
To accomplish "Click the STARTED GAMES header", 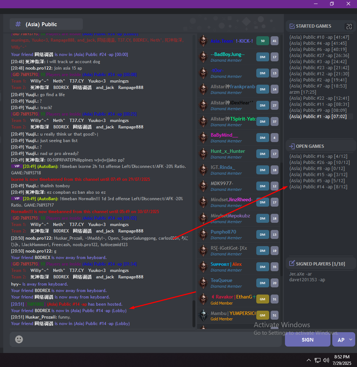I will click(313, 26).
